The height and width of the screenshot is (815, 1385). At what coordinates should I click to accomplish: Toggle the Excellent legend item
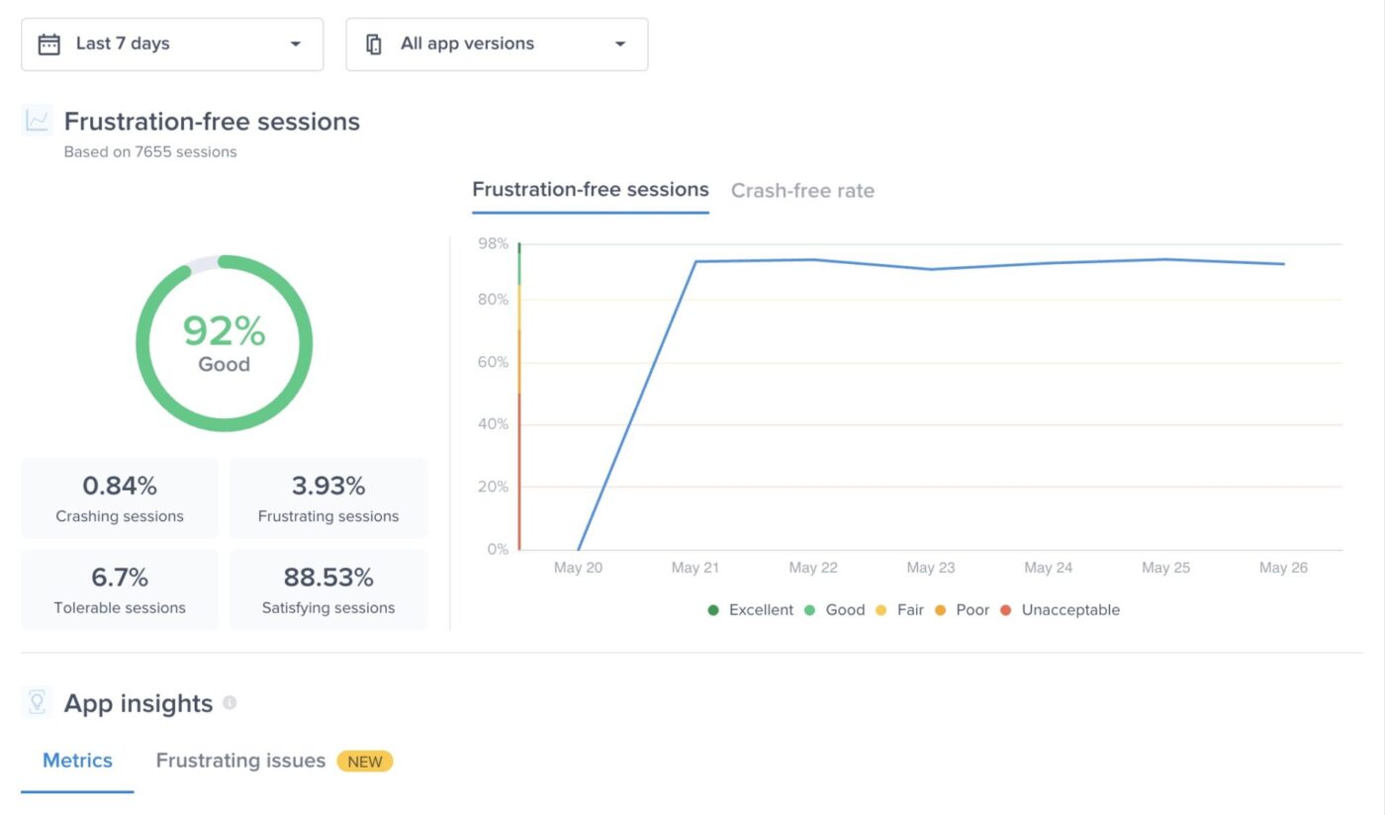[x=751, y=610]
